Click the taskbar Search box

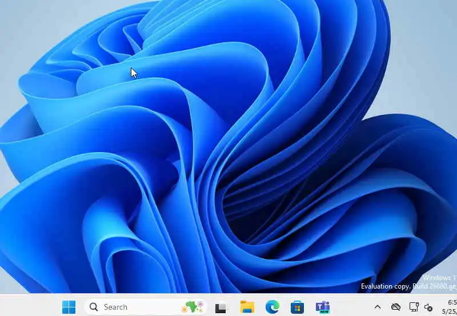point(146,307)
